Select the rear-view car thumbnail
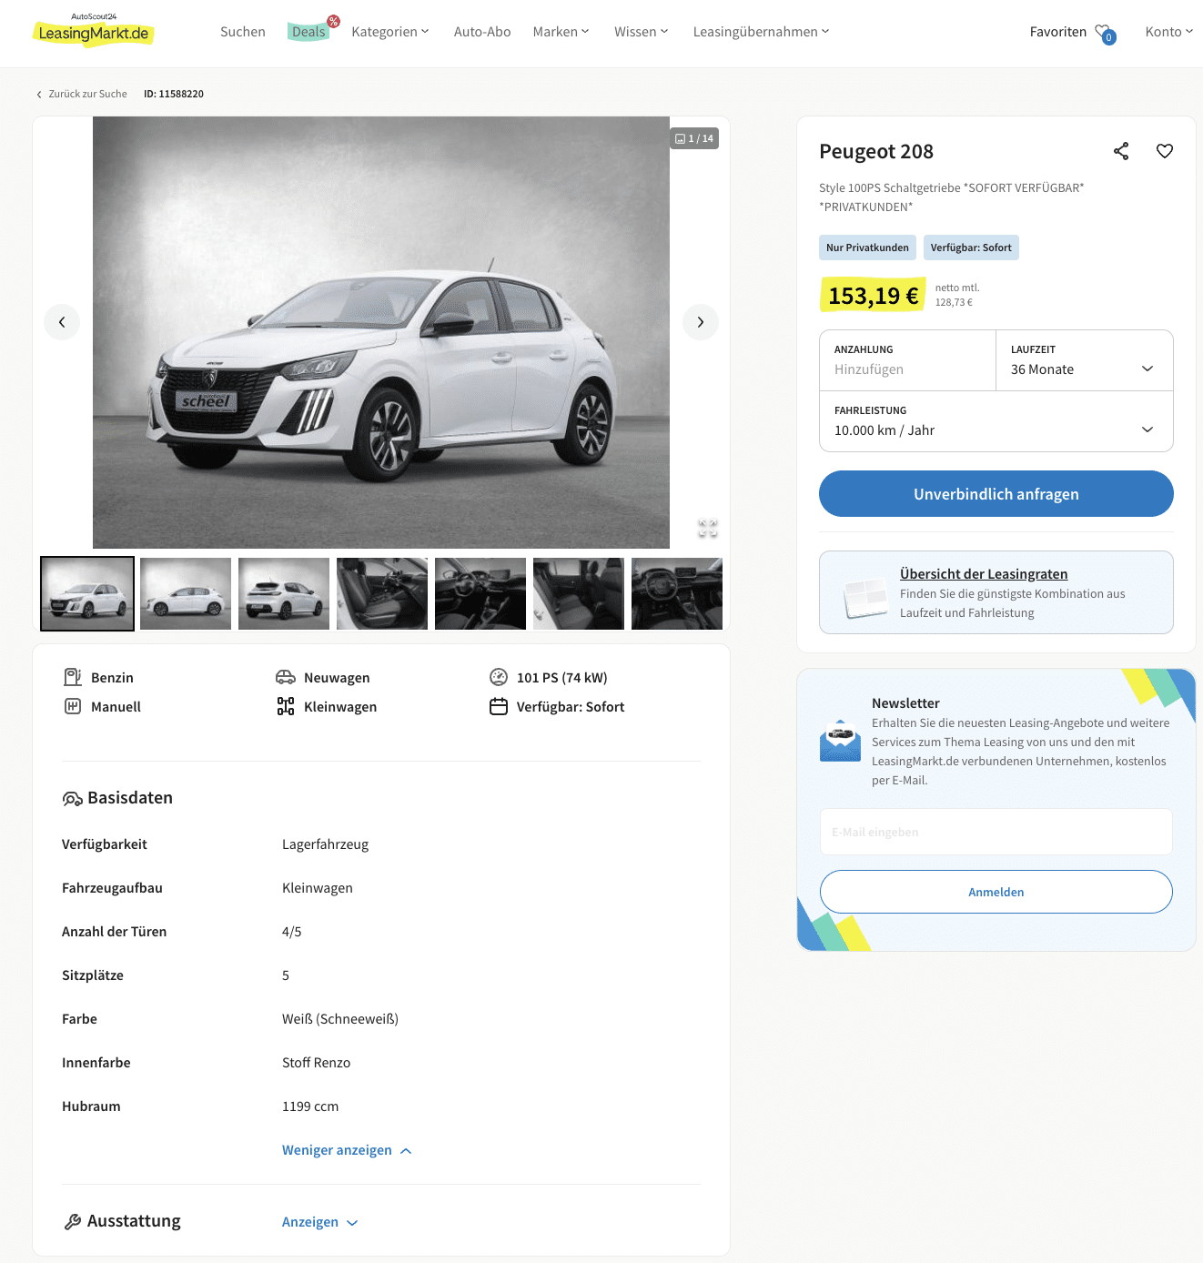Viewport: 1203px width, 1263px height. (284, 593)
